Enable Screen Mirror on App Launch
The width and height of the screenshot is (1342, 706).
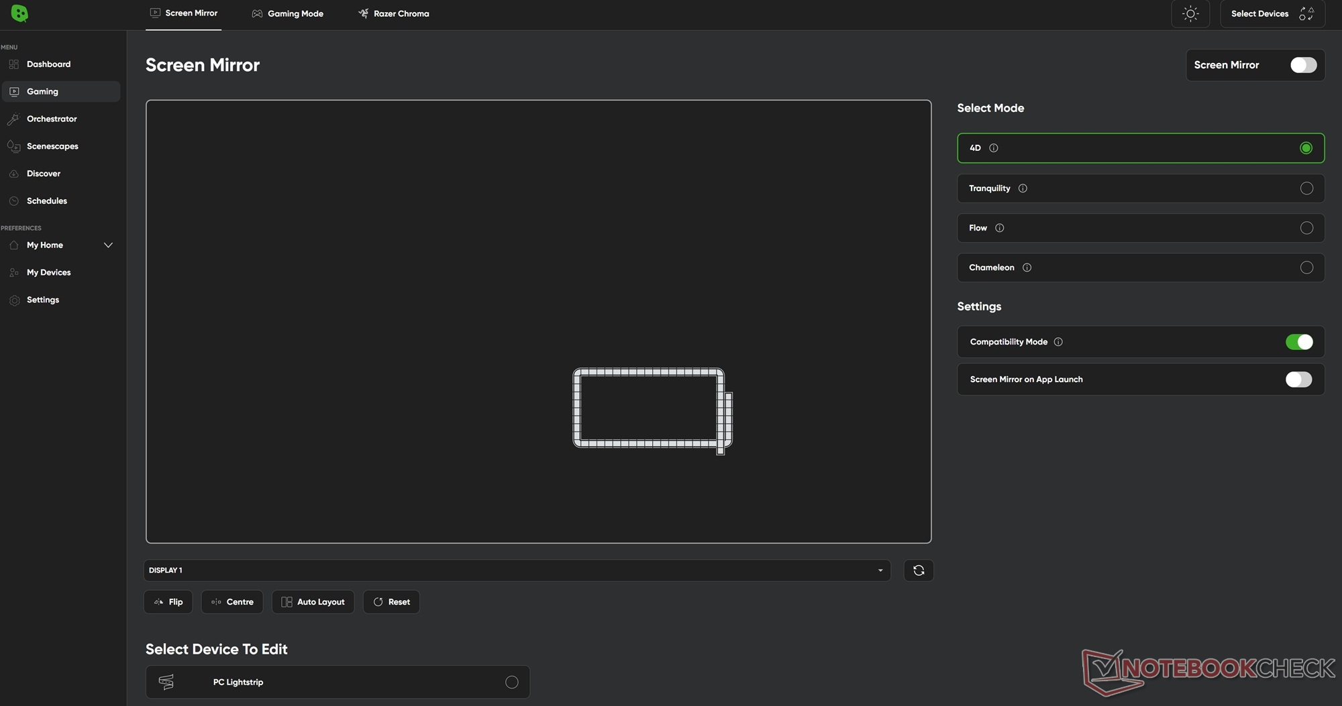1299,379
